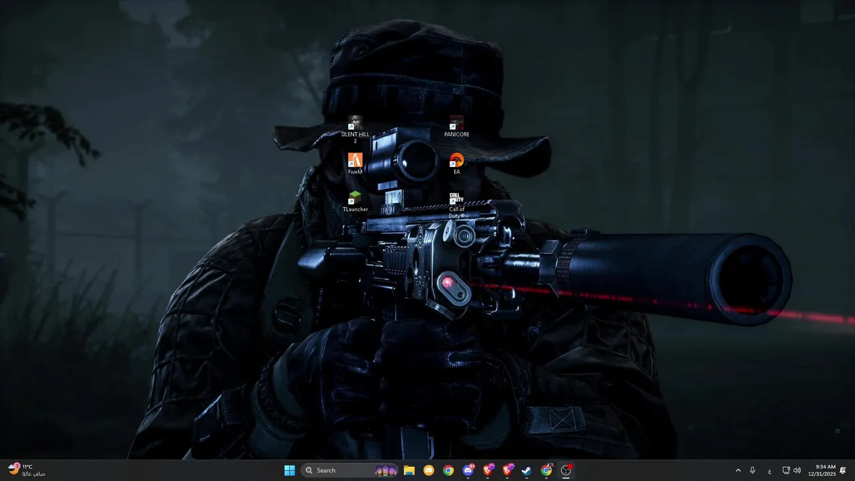Image resolution: width=855 pixels, height=481 pixels.
Task: Open network settings from the tray
Action: [x=786, y=470]
